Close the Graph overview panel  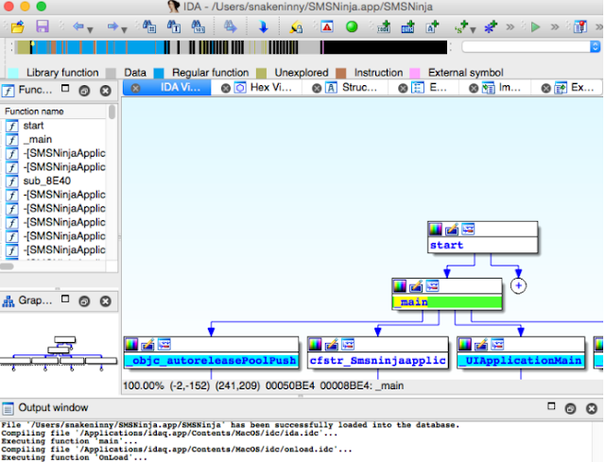(x=105, y=300)
